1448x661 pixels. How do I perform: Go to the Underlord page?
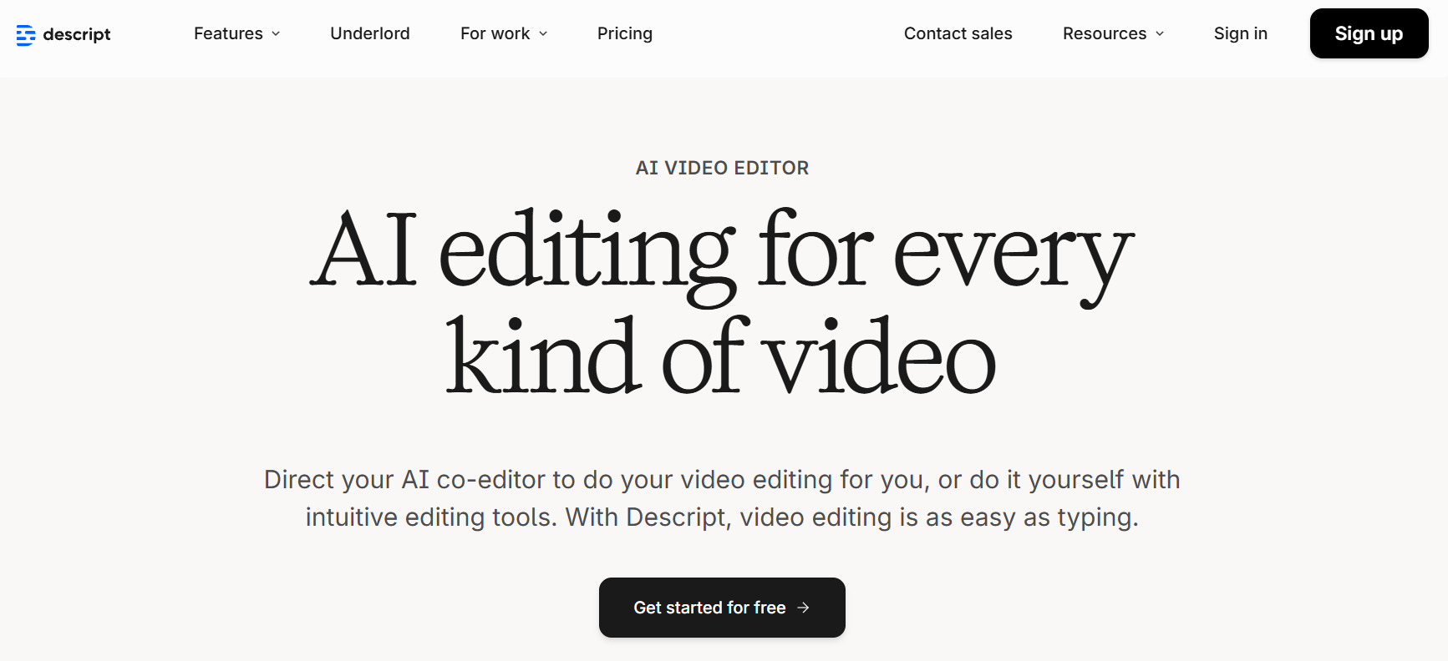pos(369,33)
